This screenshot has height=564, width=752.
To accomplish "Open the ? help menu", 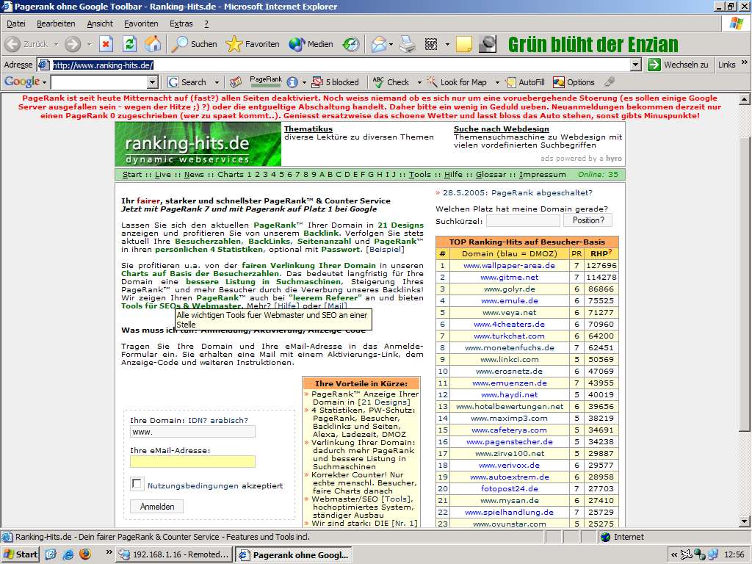I will coord(206,23).
